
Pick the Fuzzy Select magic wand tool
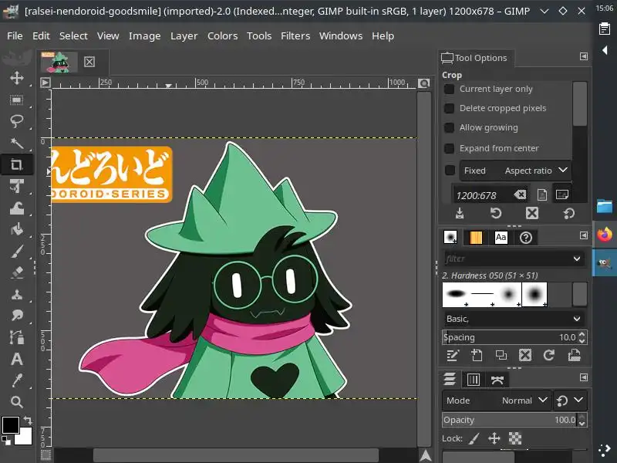16,143
